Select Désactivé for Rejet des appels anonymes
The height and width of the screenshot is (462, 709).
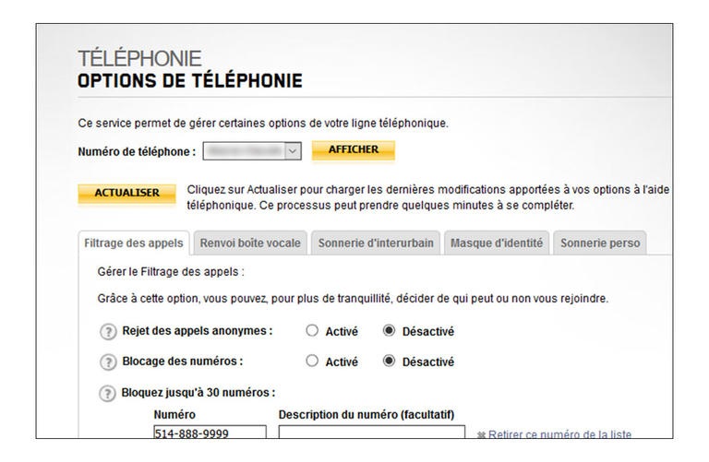point(390,331)
